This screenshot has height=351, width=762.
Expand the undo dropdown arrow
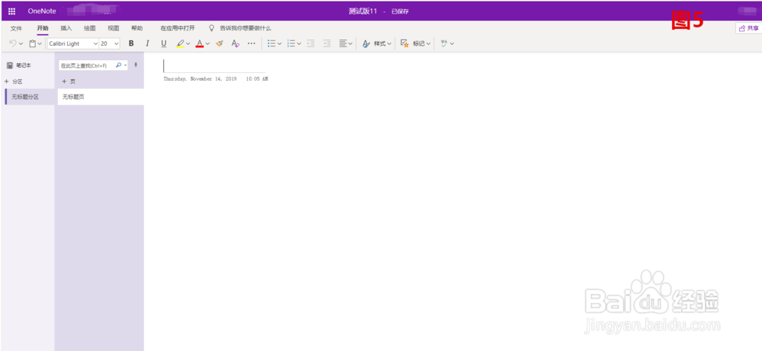pos(21,43)
